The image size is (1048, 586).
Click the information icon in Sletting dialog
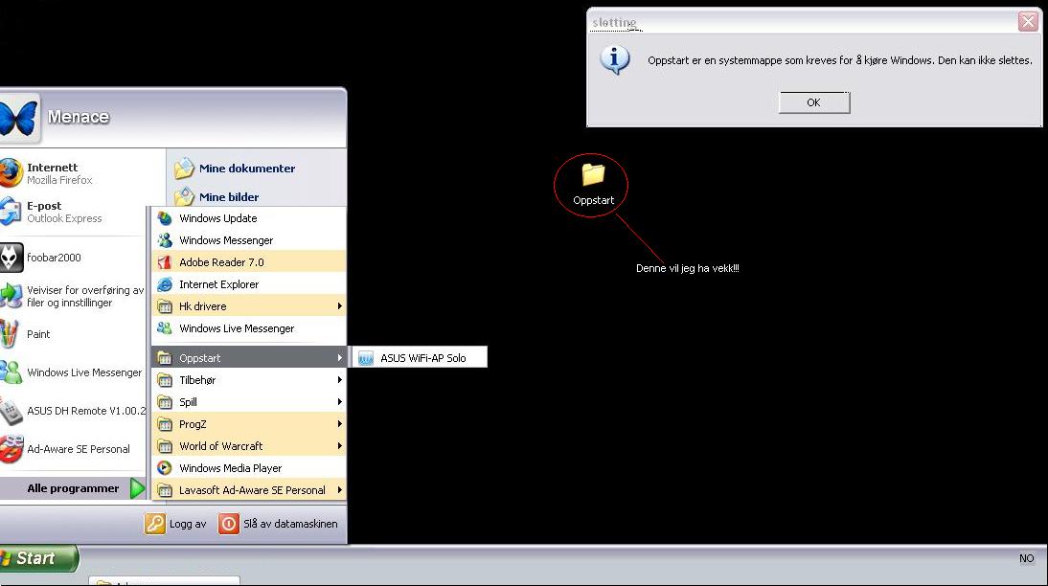[615, 59]
